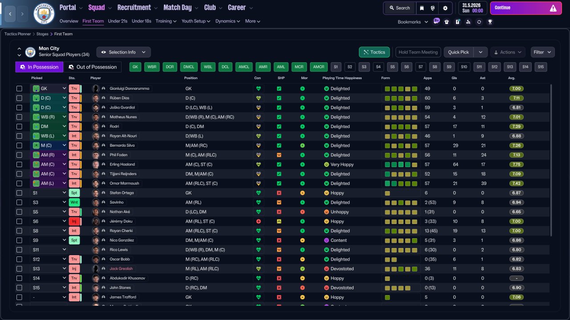
Task: Switch to the Under 21s tab
Action: 118,21
